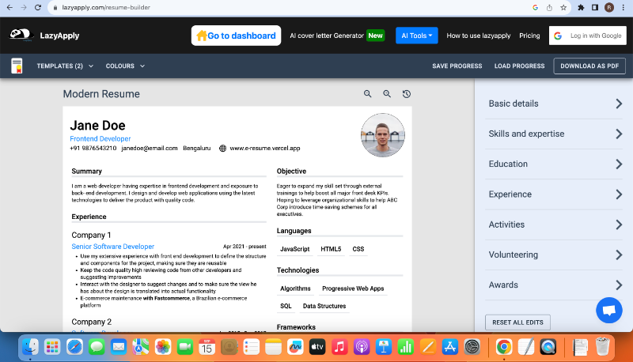Open Chrome three-dot menu
Screen dimensions: 633x362
pyautogui.click(x=624, y=7)
